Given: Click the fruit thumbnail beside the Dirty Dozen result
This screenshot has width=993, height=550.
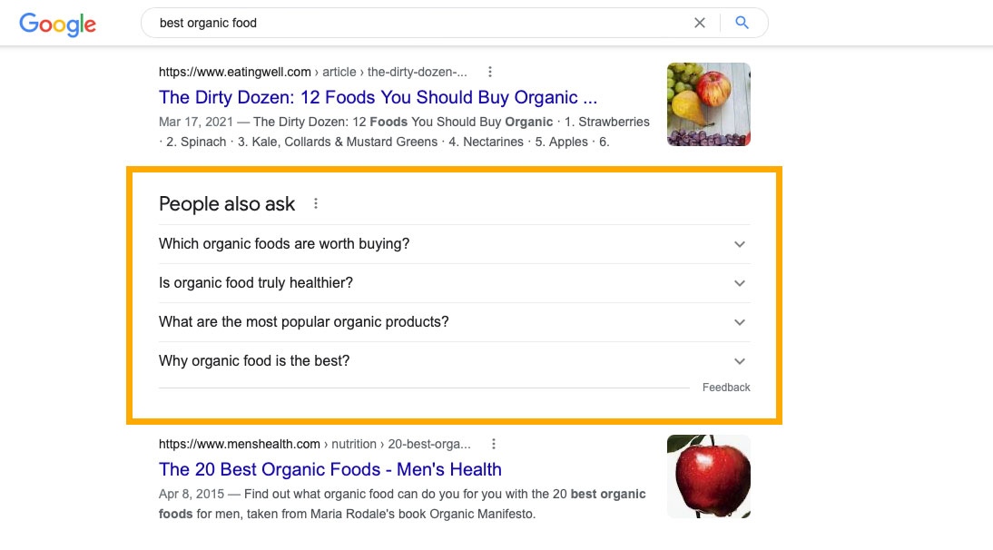Looking at the screenshot, I should pos(709,103).
